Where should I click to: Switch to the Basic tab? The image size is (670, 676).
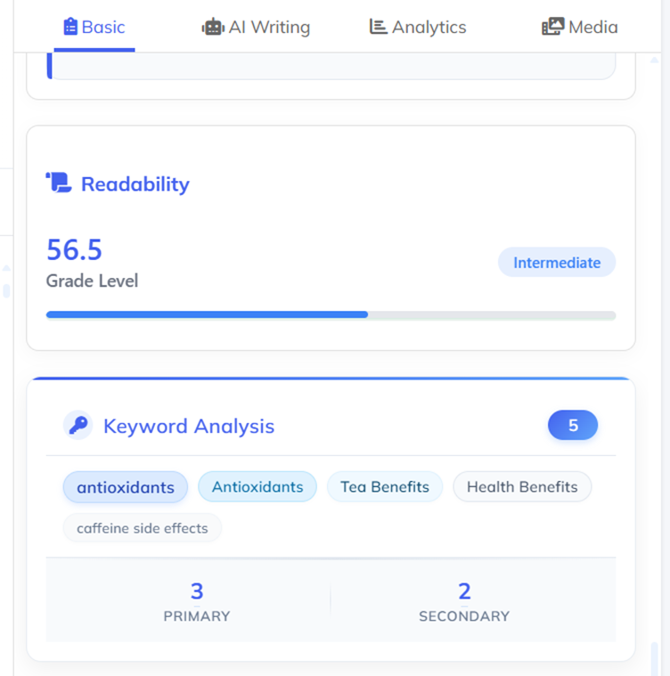pos(94,27)
